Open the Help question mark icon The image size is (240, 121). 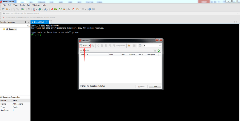(90, 9)
